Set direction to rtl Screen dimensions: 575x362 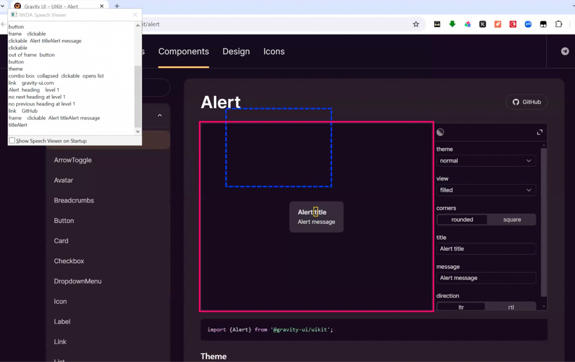click(x=511, y=307)
